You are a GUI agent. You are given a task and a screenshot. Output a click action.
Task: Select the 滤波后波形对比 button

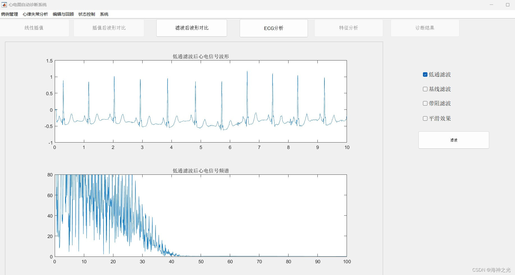point(192,28)
